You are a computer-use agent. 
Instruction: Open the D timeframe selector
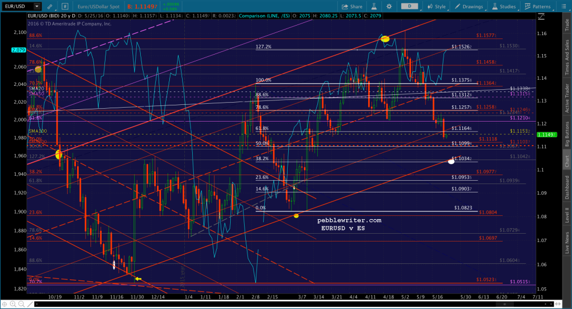pos(409,6)
